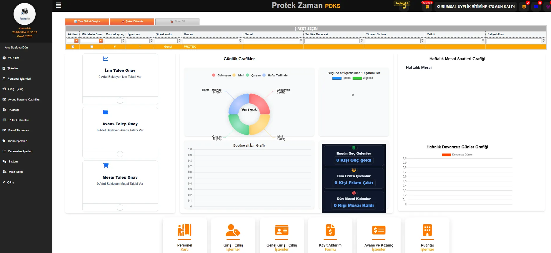Click the Şirket Düzenle button
Viewport: 551px width, 253px height.
click(x=132, y=21)
